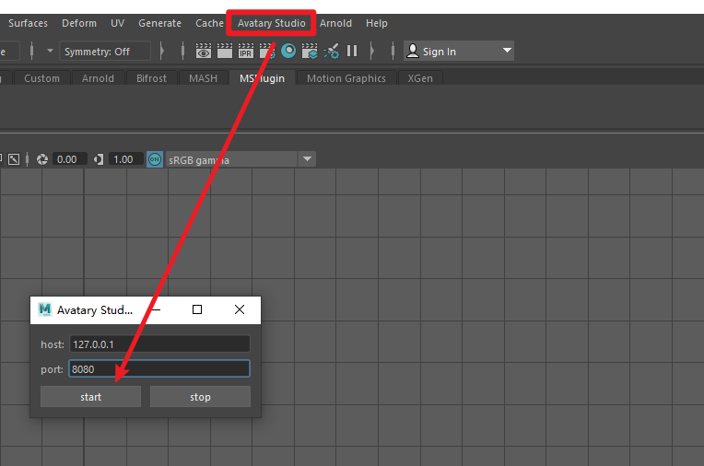Open Render Setup layers icon
The height and width of the screenshot is (466, 704).
click(310, 52)
